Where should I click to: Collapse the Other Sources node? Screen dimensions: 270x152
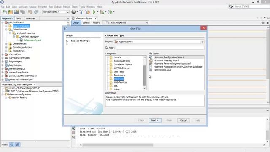coord(6,30)
